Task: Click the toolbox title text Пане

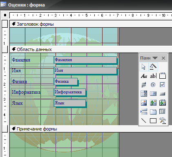Action: point(145,58)
